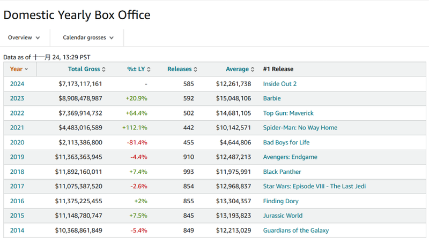The image size is (429, 238).
Task: Click the Total Gross sort arrows icon
Action: [x=103, y=70]
